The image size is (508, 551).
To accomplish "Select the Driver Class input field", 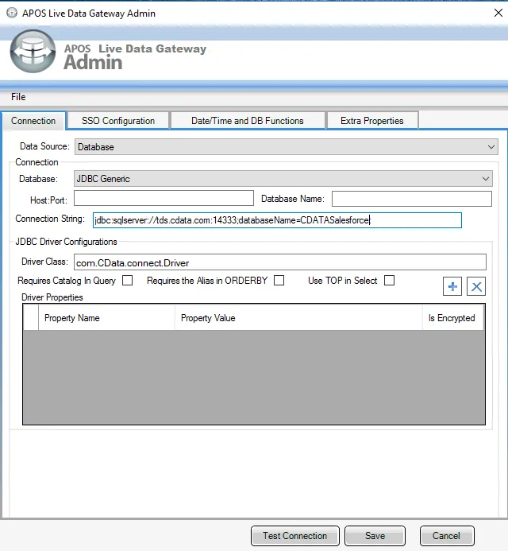I will pos(279,262).
